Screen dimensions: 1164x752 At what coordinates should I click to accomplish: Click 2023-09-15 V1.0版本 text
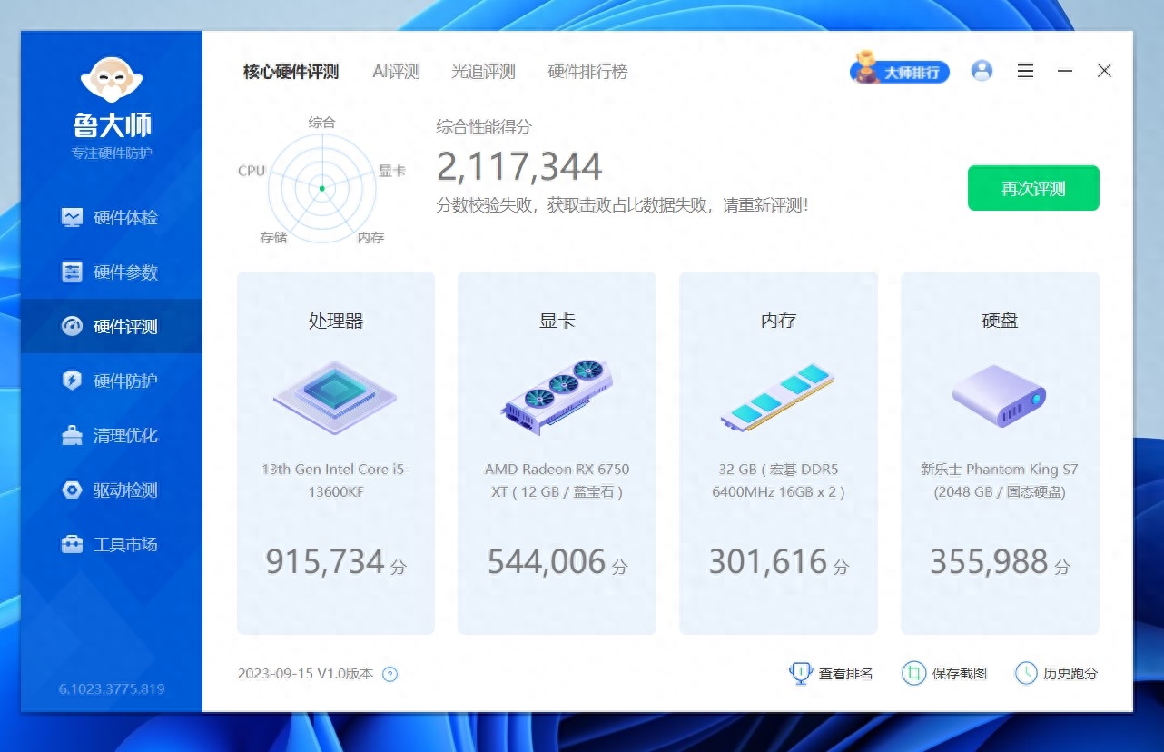pos(305,674)
